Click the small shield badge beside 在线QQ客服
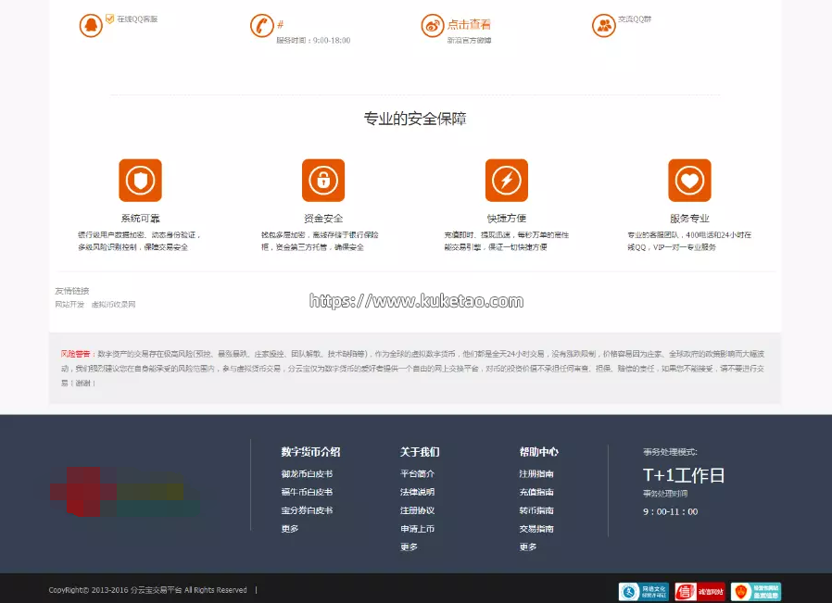Image resolution: width=832 pixels, height=603 pixels. 110,19
